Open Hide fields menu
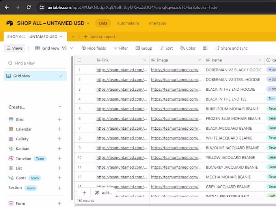Viewport: 276px width, 207px height. pos(94,48)
